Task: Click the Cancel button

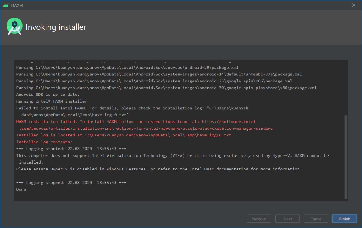Action: pyautogui.click(x=316, y=219)
